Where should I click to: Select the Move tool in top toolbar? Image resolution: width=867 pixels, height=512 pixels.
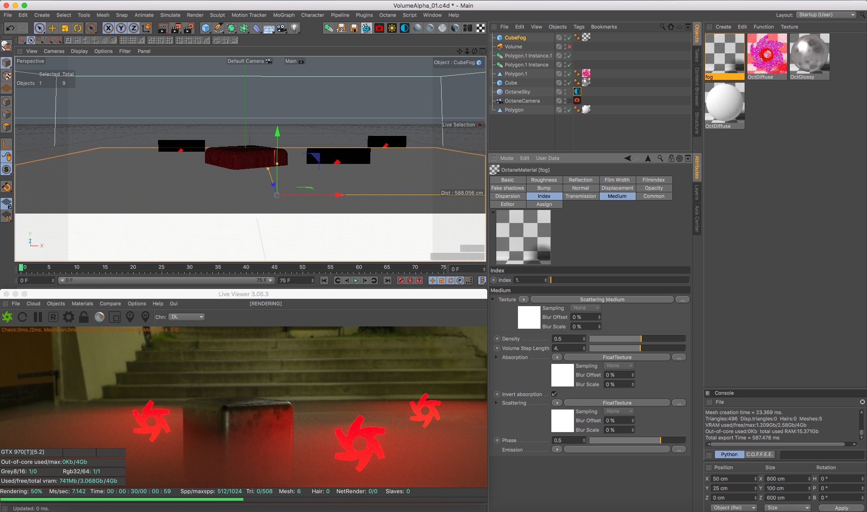coord(52,28)
